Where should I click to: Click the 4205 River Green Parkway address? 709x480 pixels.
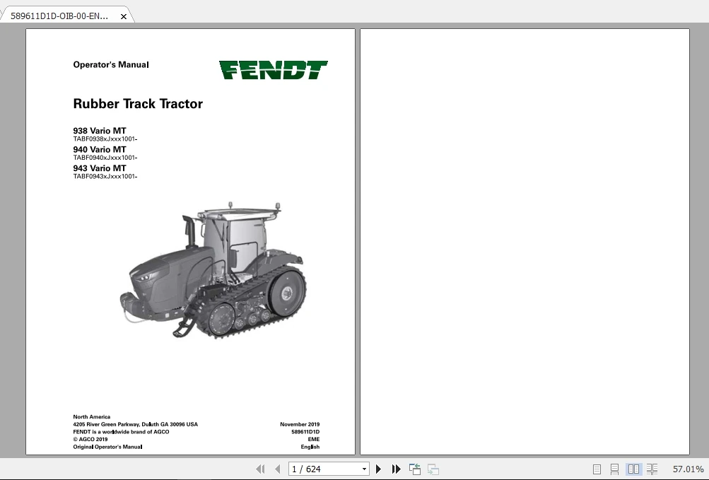point(135,424)
